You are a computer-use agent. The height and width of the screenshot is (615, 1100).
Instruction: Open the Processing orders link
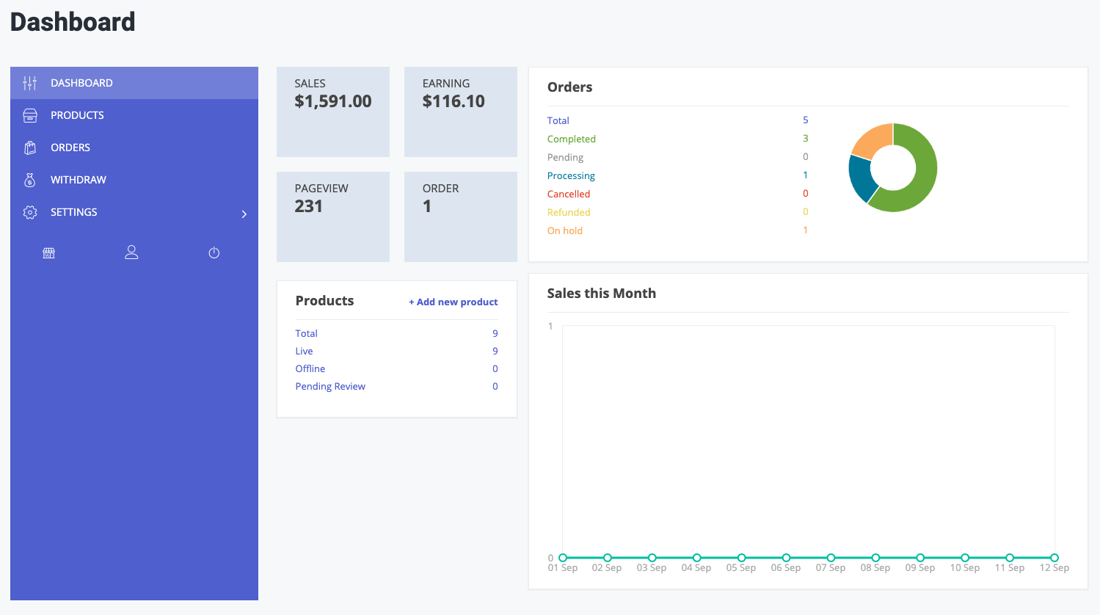coord(571,175)
